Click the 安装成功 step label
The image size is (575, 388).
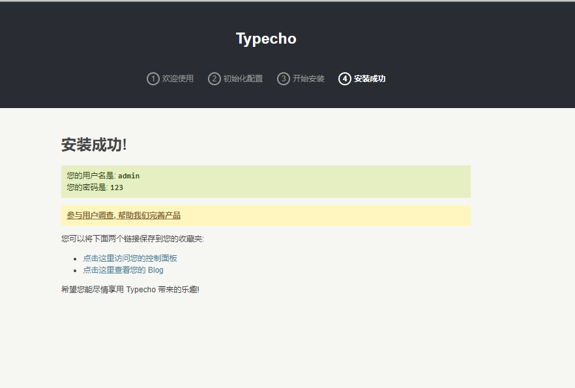pyautogui.click(x=370, y=79)
